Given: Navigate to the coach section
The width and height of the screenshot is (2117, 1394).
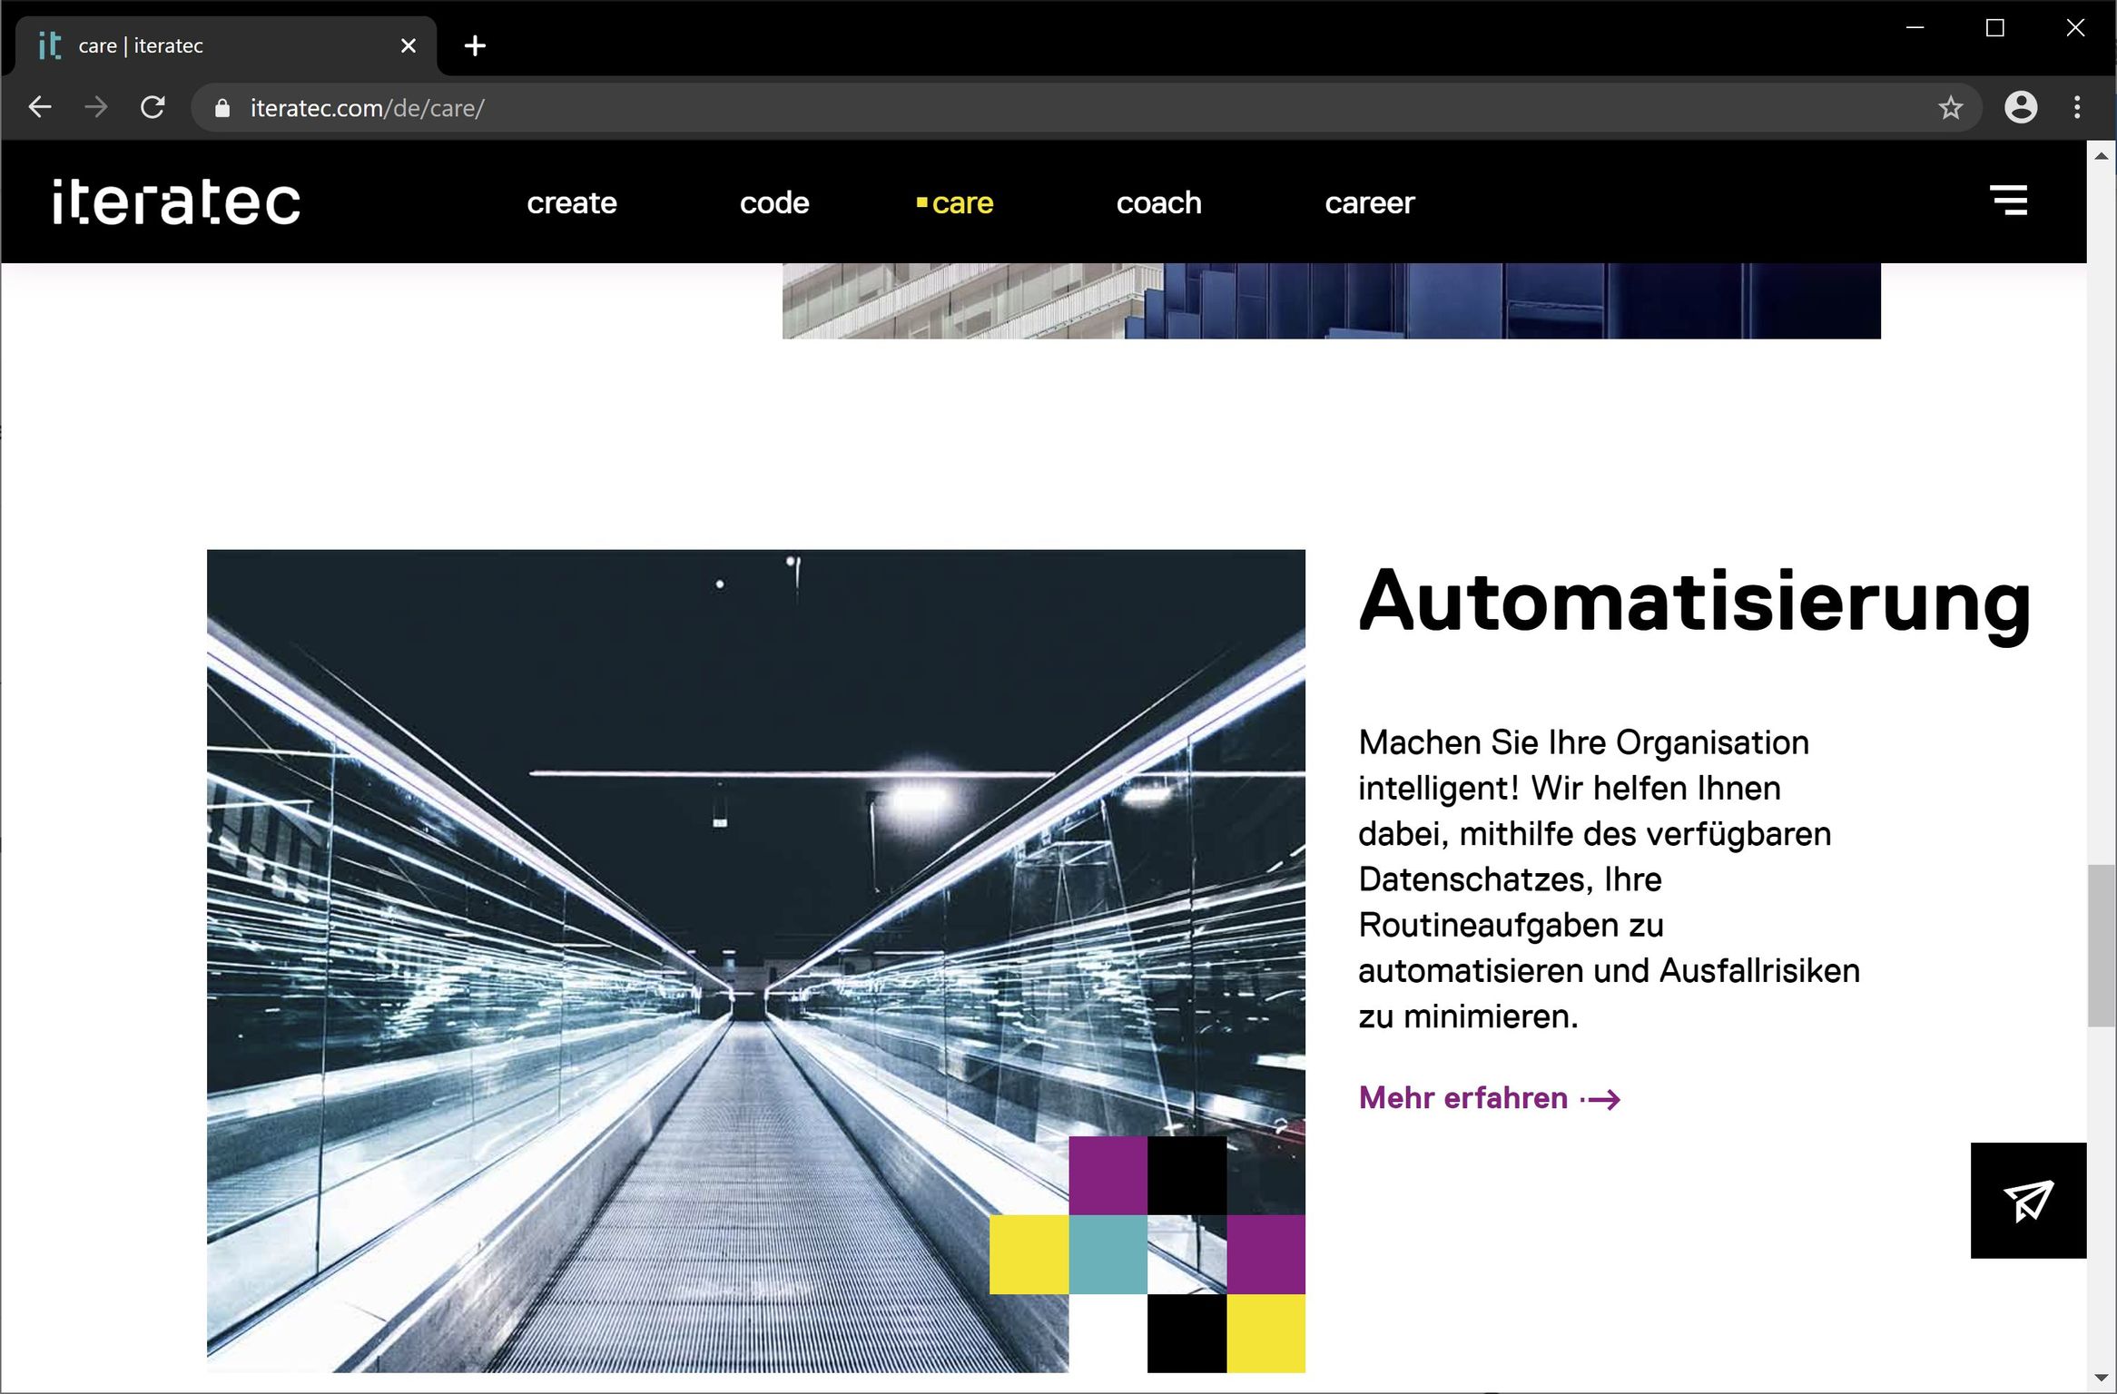Looking at the screenshot, I should point(1158,202).
